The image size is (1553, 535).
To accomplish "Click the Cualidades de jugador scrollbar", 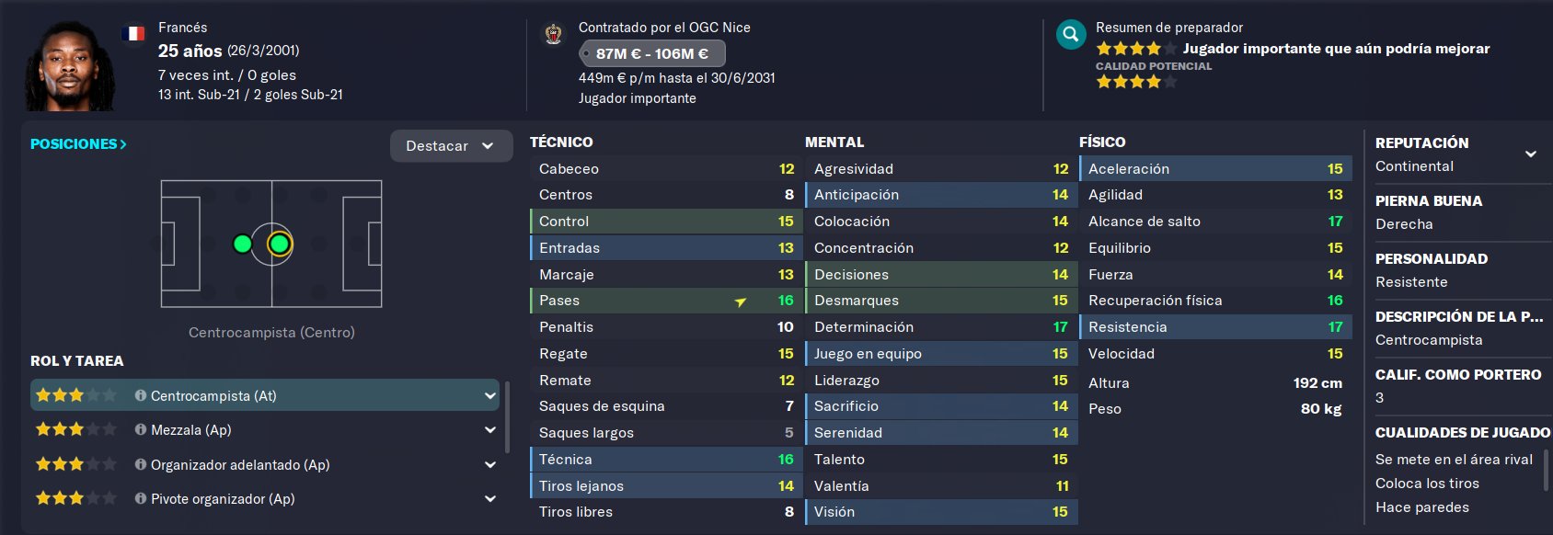I will click(1547, 469).
